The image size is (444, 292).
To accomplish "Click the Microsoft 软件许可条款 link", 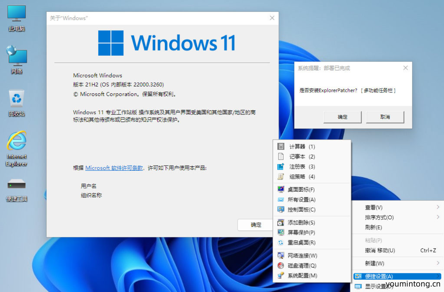I will click(114, 168).
